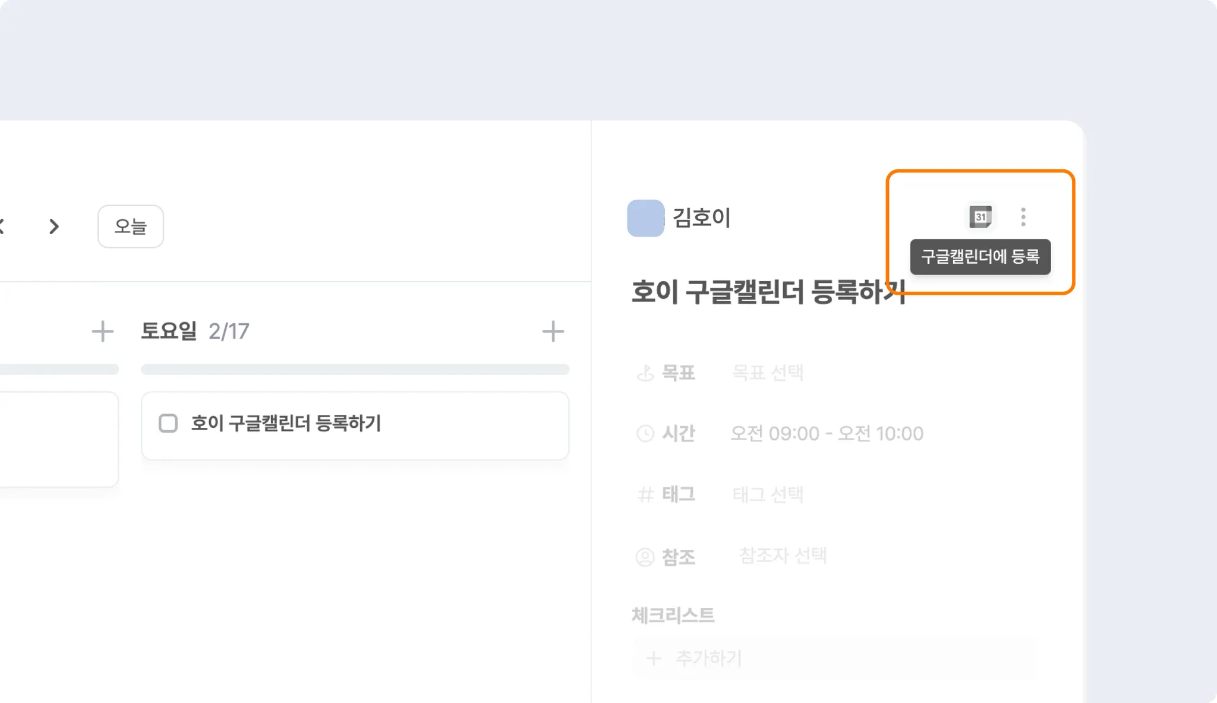Open the three-dot more options menu
The image size is (1217, 703).
(1023, 217)
